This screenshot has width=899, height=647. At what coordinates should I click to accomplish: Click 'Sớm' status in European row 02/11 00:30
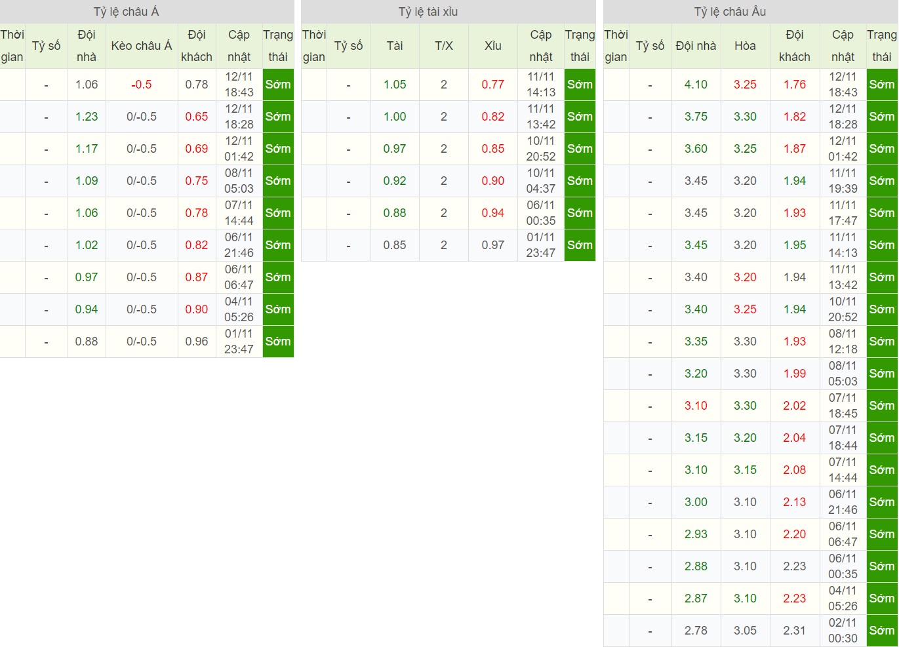(x=882, y=631)
